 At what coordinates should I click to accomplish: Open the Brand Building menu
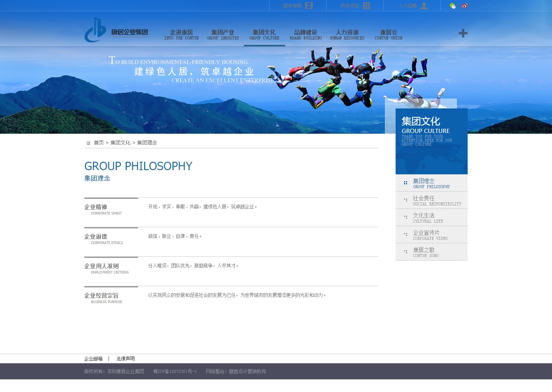306,34
